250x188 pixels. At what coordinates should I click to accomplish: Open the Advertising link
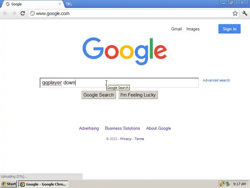pyautogui.click(x=89, y=128)
